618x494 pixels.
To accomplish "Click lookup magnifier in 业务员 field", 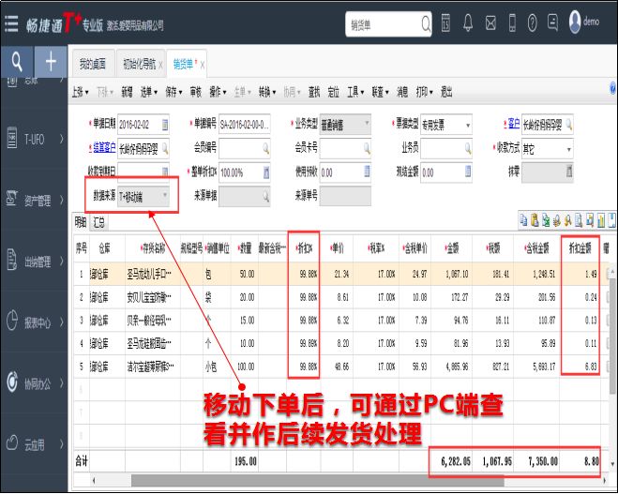I will (x=468, y=148).
